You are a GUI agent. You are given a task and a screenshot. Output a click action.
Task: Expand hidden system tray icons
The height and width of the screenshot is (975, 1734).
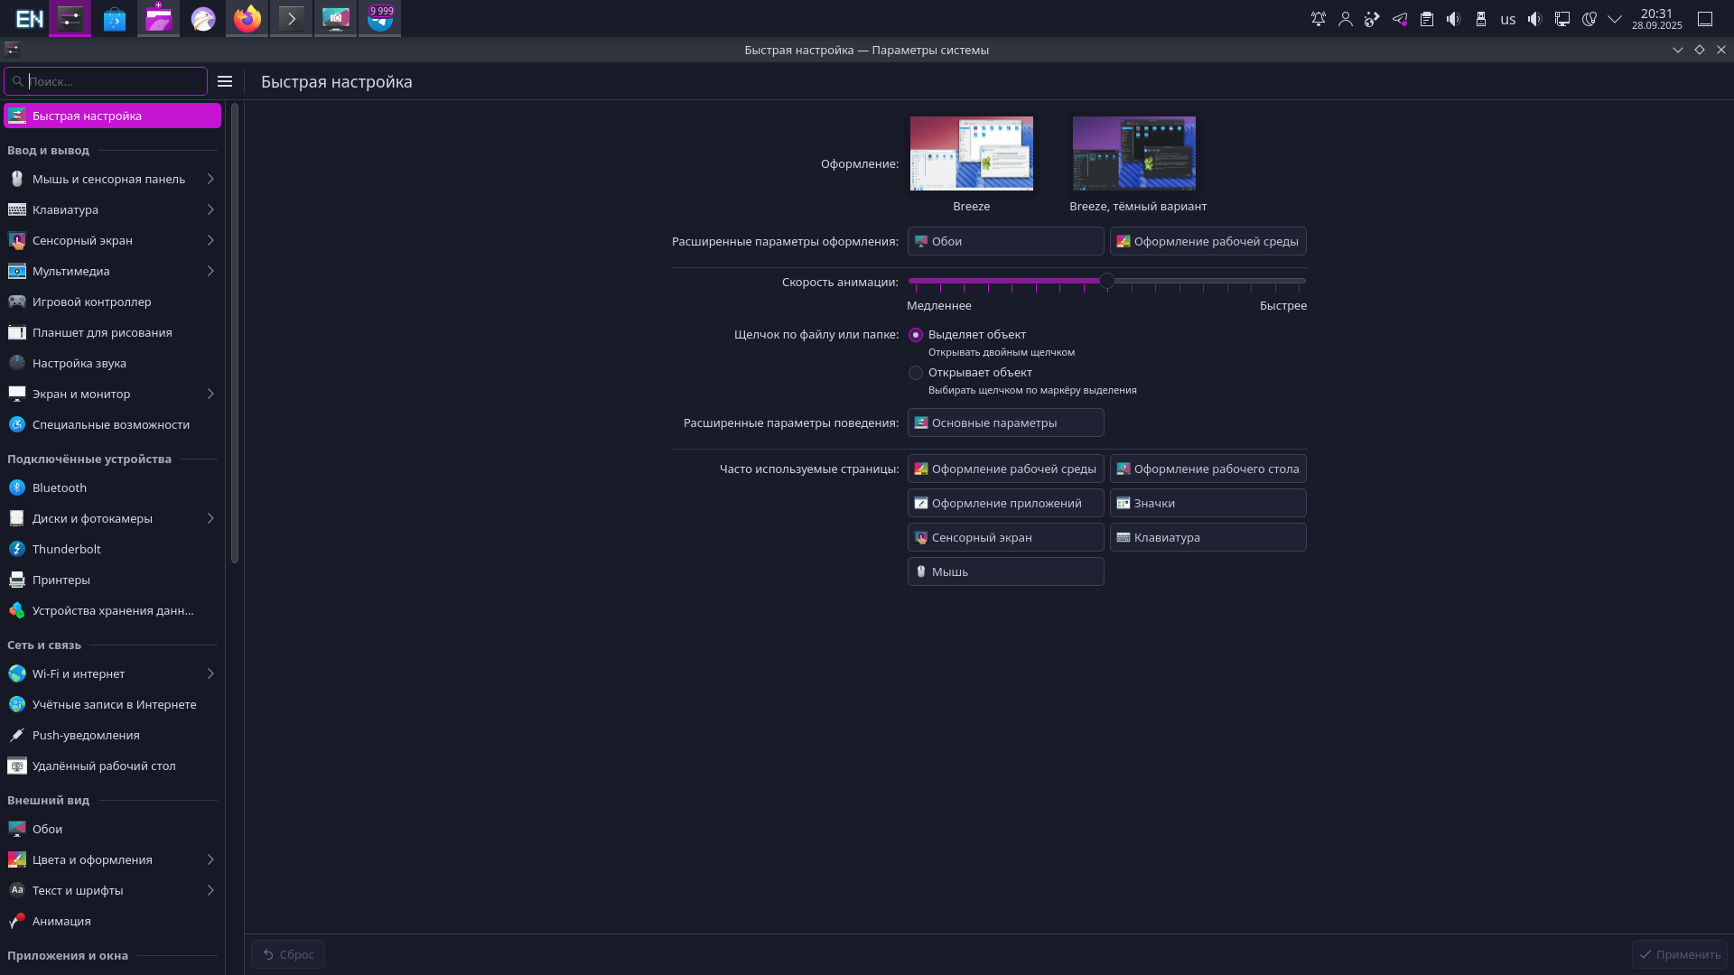click(x=1615, y=18)
